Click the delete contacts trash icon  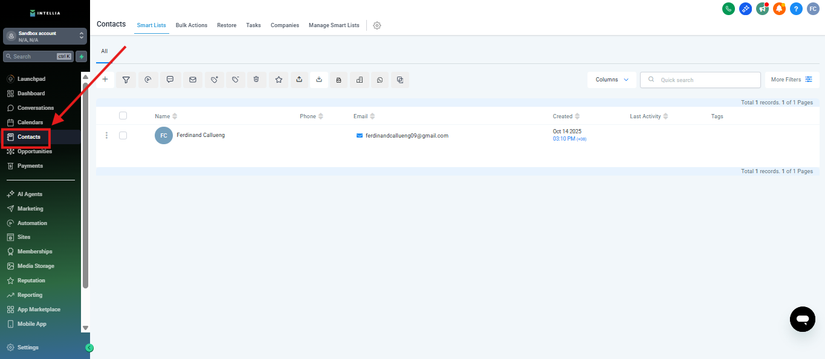tap(256, 80)
